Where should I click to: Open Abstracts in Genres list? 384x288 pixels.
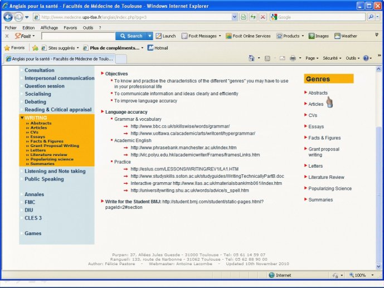(x=318, y=92)
